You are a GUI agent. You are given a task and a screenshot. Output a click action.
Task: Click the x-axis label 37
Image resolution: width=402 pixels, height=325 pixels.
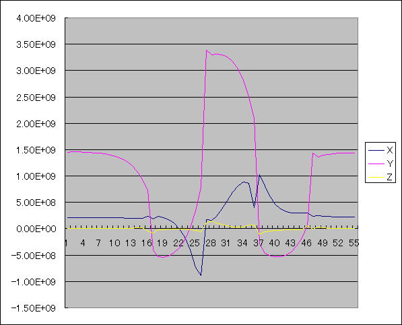(x=259, y=243)
